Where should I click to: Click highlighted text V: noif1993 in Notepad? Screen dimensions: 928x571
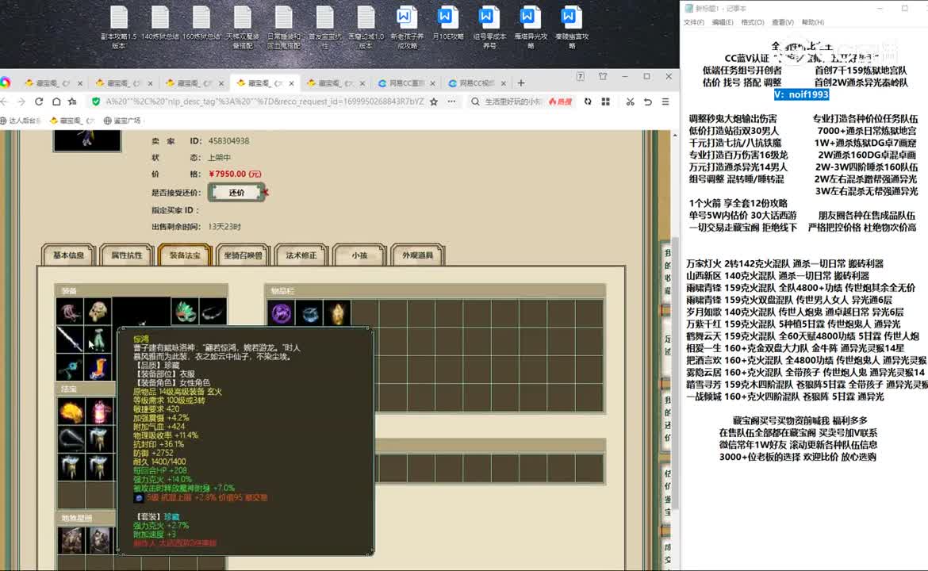pyautogui.click(x=801, y=94)
